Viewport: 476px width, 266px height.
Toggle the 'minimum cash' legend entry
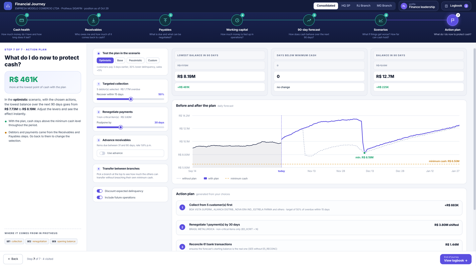(236, 179)
